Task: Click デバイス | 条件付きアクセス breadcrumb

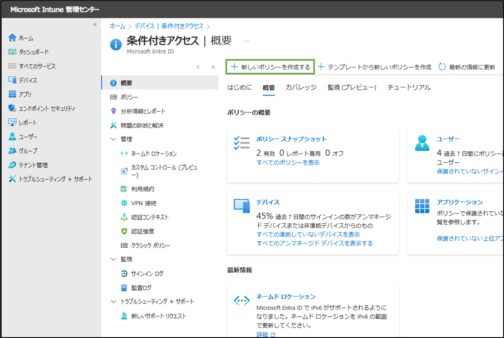Action: (x=169, y=26)
